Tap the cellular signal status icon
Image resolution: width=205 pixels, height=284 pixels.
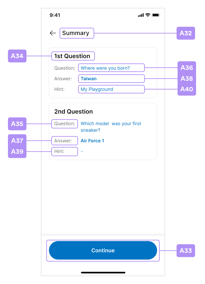pyautogui.click(x=141, y=15)
